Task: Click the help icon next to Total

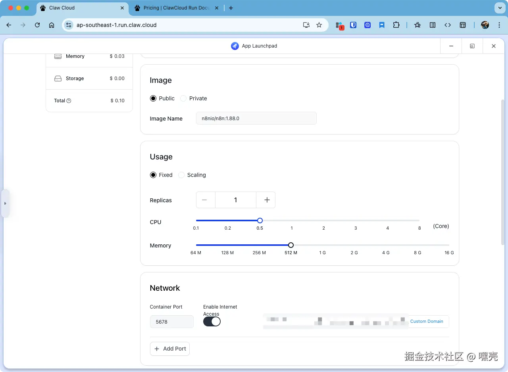Action: tap(69, 101)
